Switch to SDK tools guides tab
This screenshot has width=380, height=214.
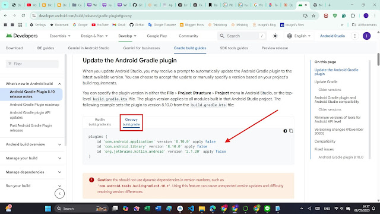(x=234, y=48)
